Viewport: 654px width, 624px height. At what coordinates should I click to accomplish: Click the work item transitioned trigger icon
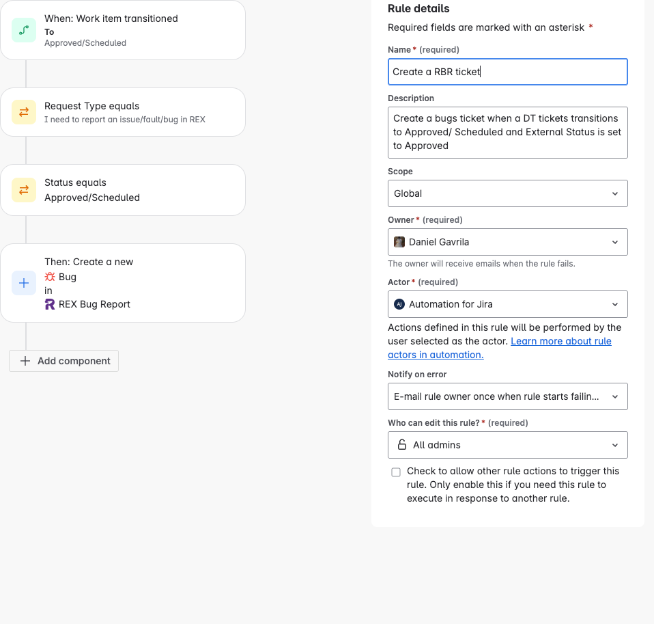(x=24, y=30)
